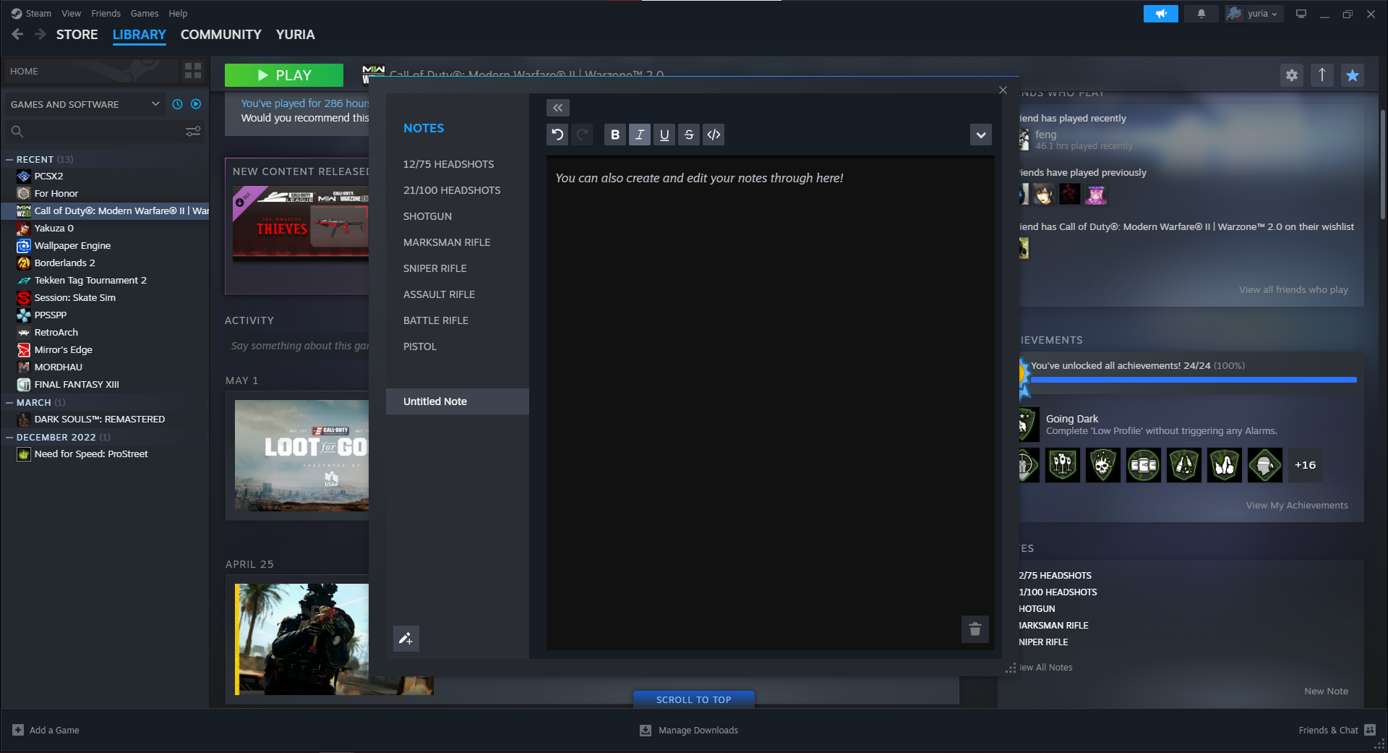The image size is (1388, 753).
Task: Select the SHOTGUN note
Action: (x=458, y=216)
